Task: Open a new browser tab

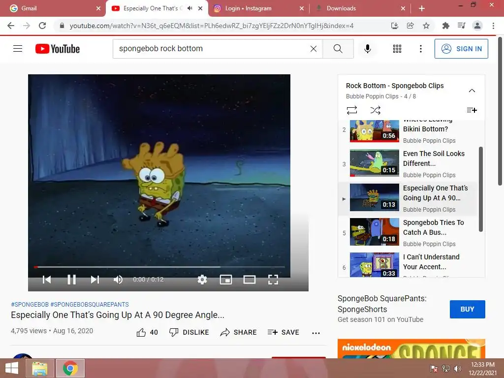Action: point(422,8)
